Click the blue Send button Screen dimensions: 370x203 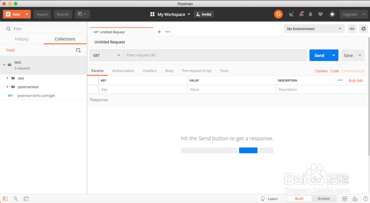click(x=319, y=55)
